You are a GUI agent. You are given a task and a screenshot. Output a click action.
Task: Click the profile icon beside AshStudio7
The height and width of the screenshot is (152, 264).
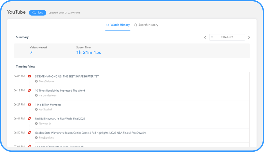[x=36, y=109]
